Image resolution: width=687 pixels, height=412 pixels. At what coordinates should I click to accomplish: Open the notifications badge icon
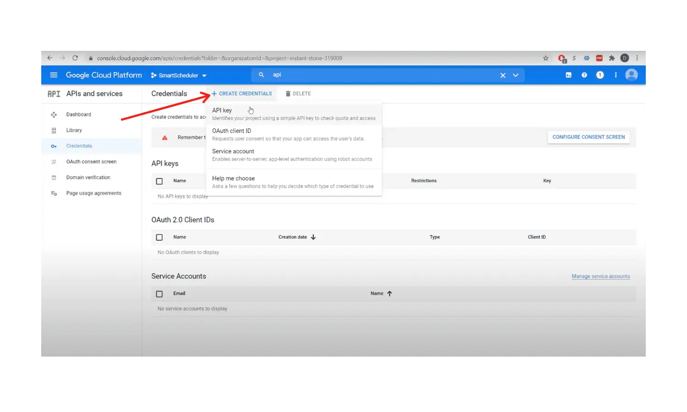[x=600, y=75]
